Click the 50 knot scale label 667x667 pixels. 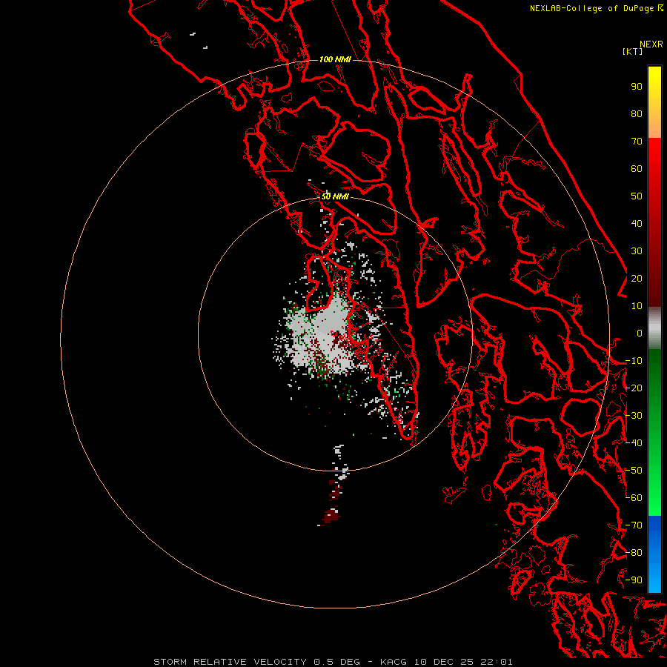point(637,196)
